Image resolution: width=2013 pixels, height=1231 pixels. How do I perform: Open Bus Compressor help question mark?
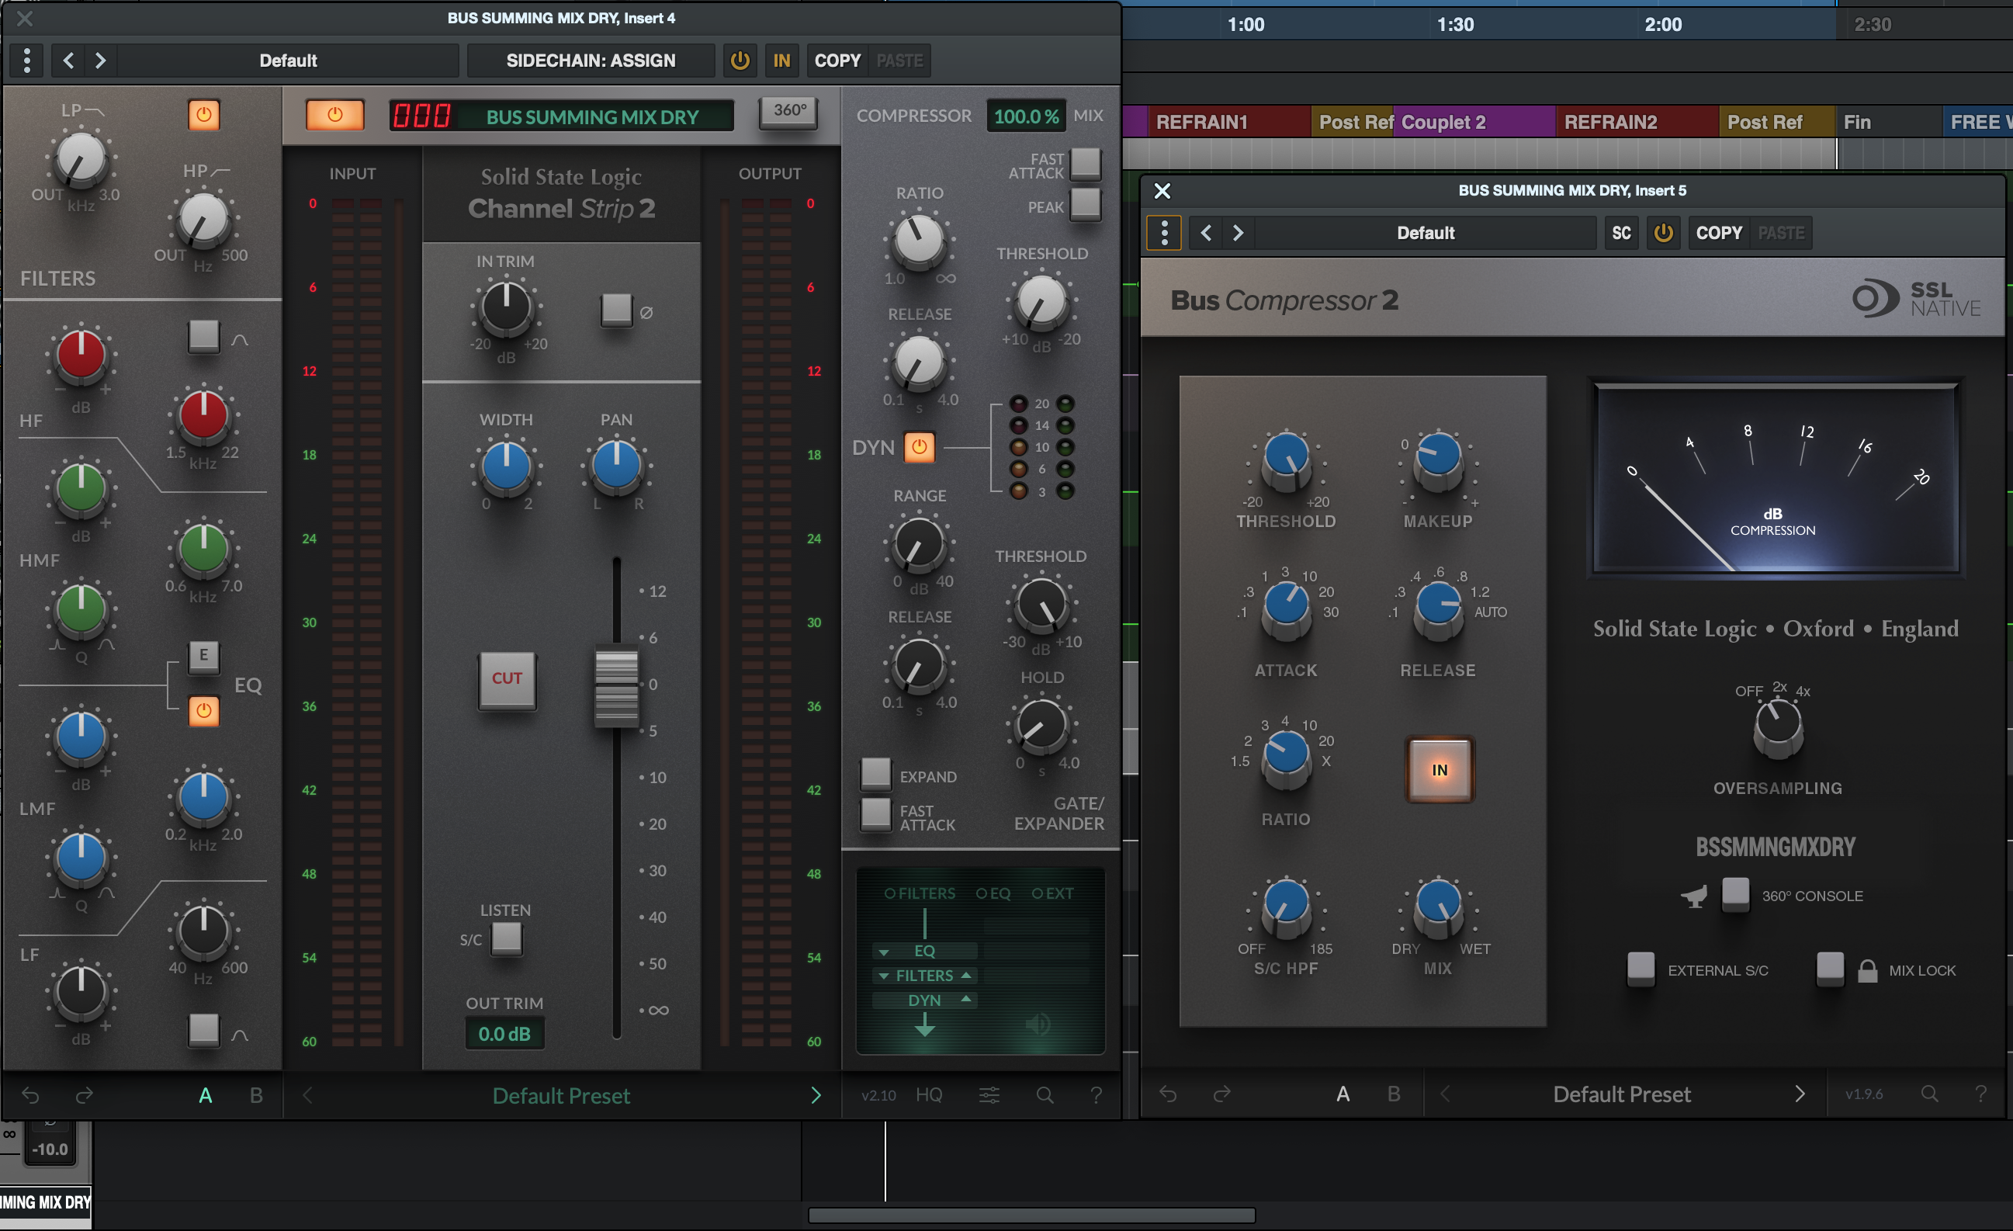[x=1980, y=1094]
